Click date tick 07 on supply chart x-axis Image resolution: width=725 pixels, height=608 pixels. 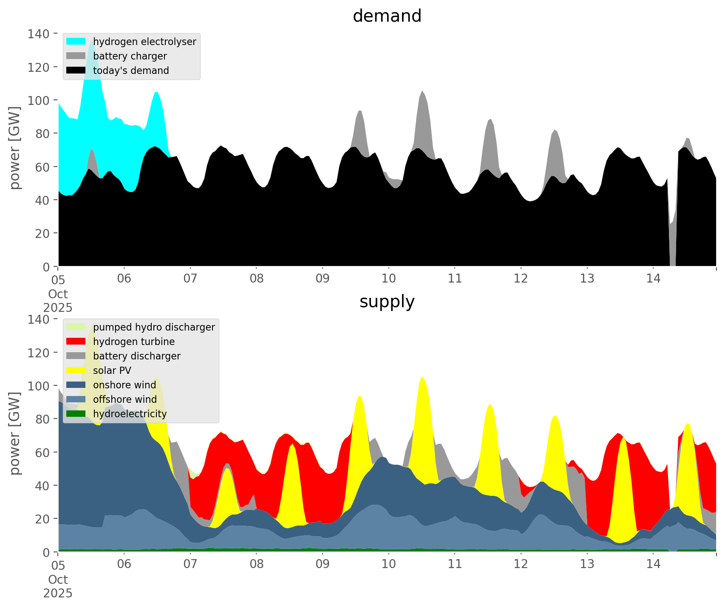[190, 564]
